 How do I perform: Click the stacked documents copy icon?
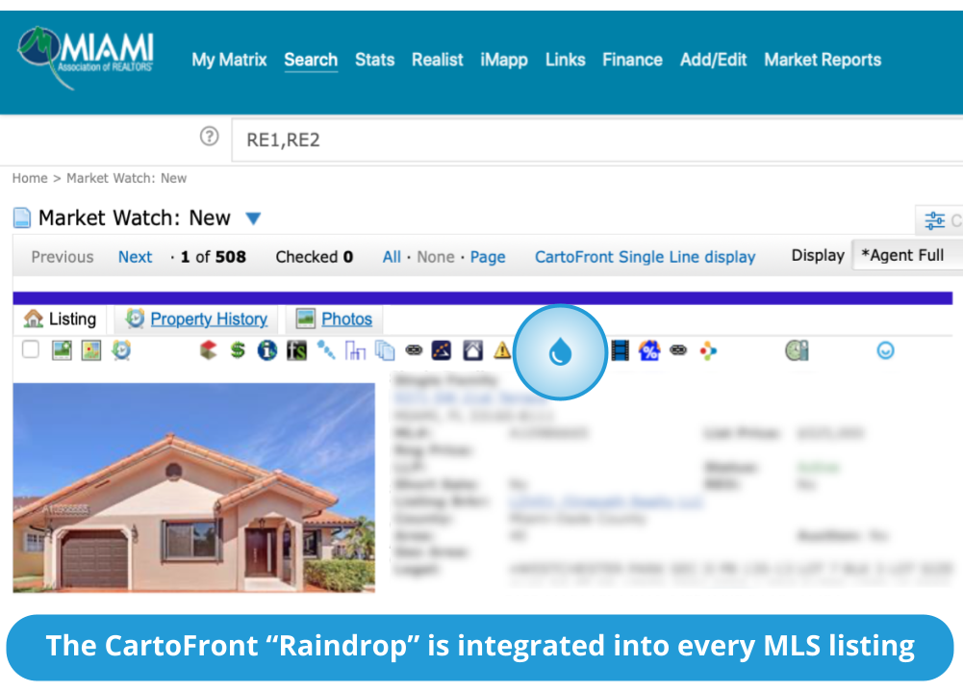pyautogui.click(x=385, y=350)
